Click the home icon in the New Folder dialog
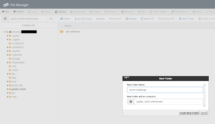Image resolution: width=215 pixels, height=124 pixels. click(131, 102)
